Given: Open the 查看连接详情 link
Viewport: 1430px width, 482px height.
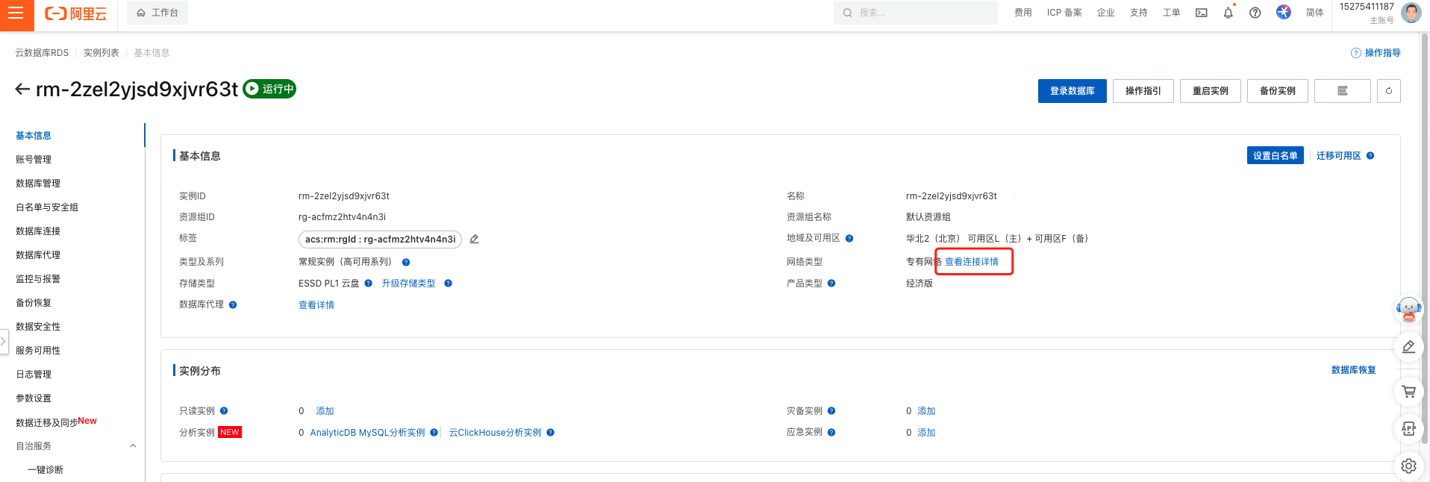Looking at the screenshot, I should (x=971, y=262).
